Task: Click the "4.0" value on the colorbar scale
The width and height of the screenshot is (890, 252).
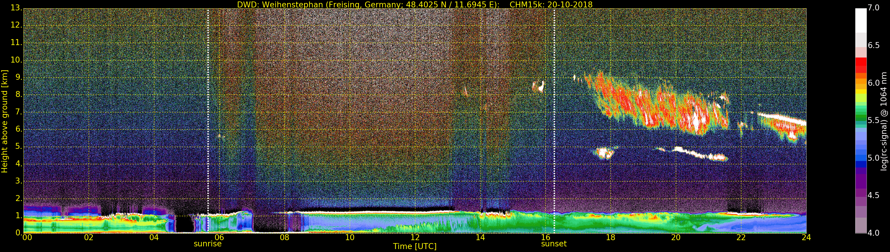Action: point(873,233)
